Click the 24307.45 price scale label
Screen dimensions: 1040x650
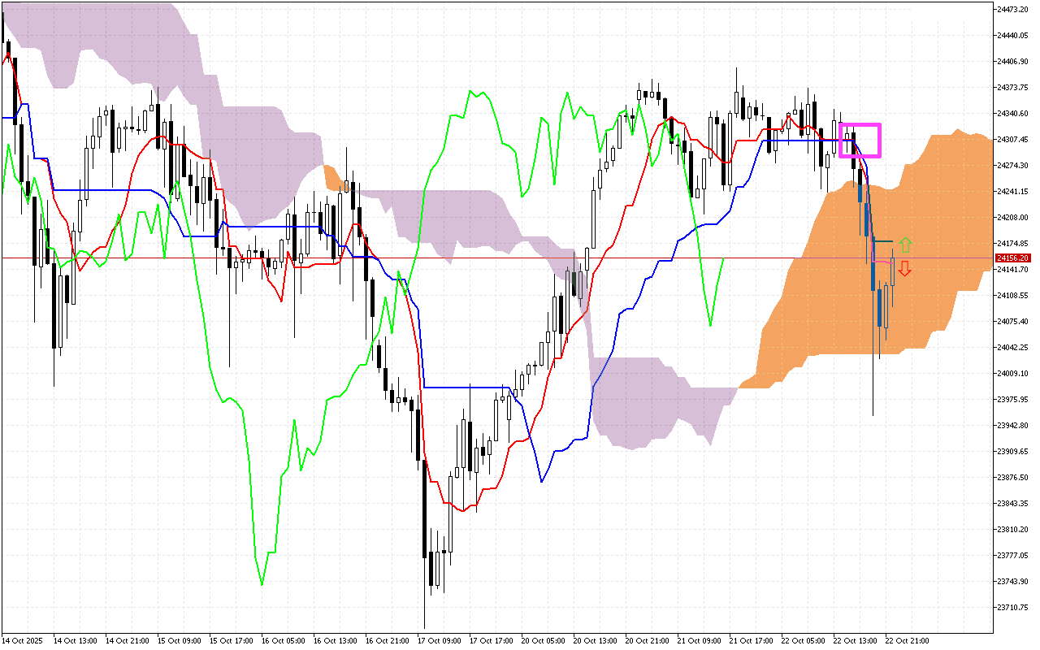(x=1012, y=139)
